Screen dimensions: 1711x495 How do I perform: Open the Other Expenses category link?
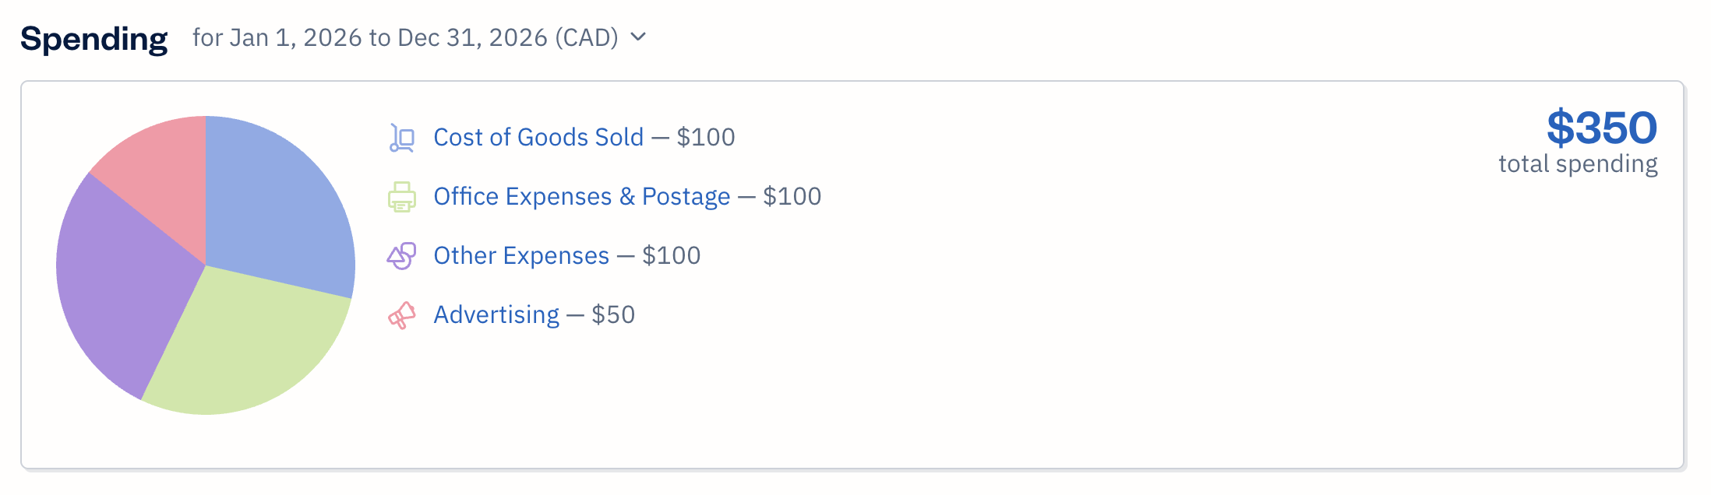click(x=521, y=256)
